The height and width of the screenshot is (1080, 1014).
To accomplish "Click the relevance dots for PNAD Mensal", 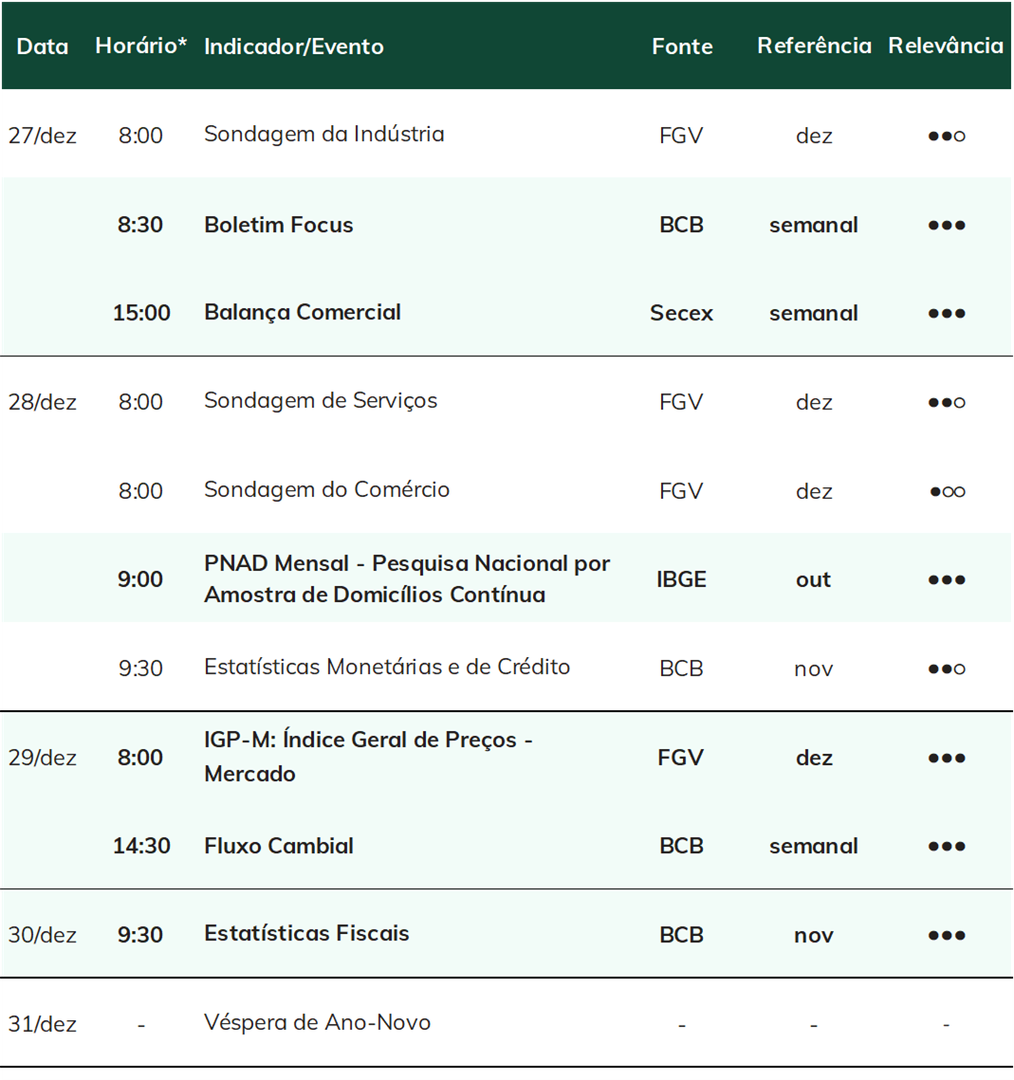I will click(x=947, y=580).
